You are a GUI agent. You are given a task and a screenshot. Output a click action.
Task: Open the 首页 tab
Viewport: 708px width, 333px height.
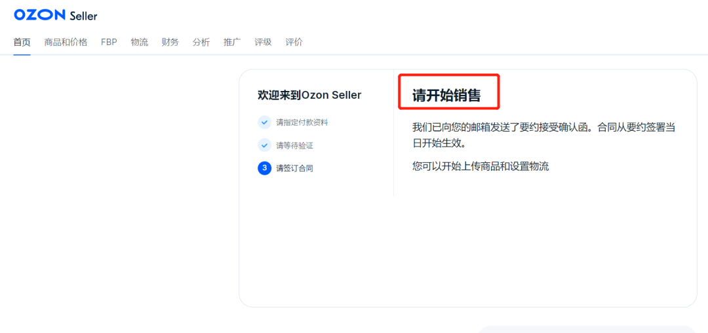(x=22, y=43)
